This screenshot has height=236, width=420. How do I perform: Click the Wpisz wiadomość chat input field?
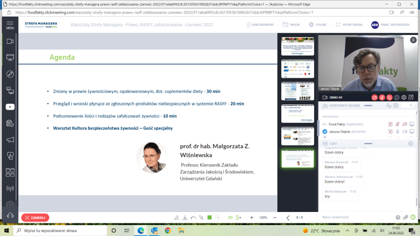(356, 217)
